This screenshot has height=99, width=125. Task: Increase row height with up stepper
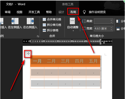[x=111, y=20]
